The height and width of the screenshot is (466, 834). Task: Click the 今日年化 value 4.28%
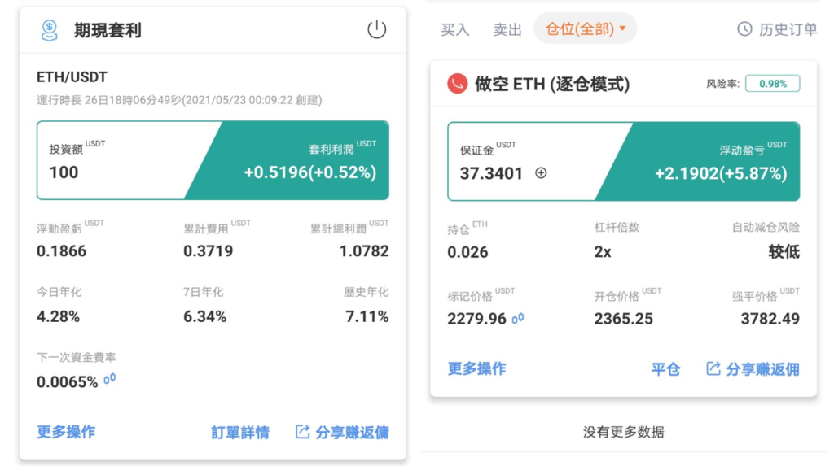(x=58, y=316)
